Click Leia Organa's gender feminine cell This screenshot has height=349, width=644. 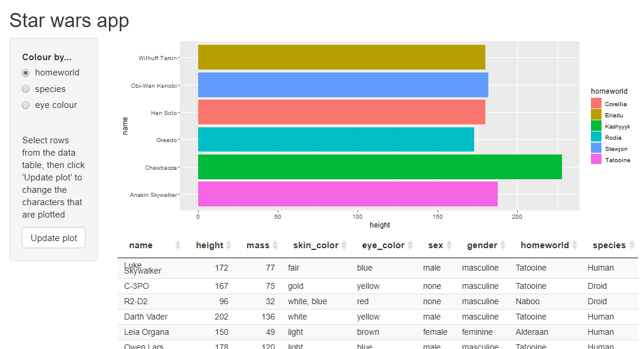click(477, 332)
